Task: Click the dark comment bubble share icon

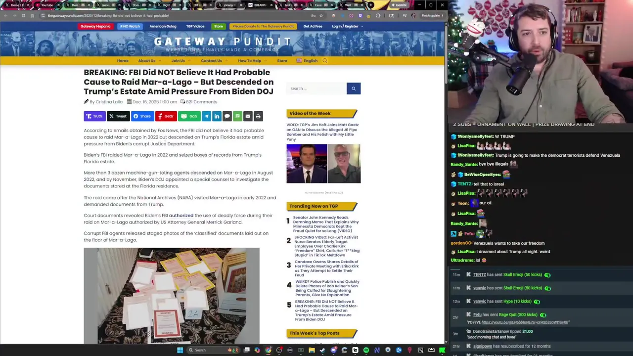Action: point(227,116)
